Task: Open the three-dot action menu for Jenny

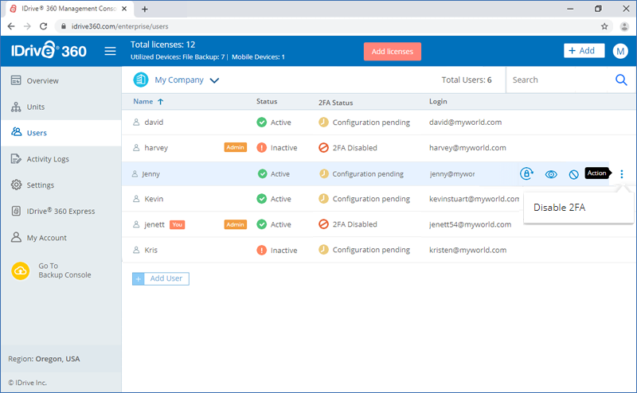Action: (x=622, y=174)
